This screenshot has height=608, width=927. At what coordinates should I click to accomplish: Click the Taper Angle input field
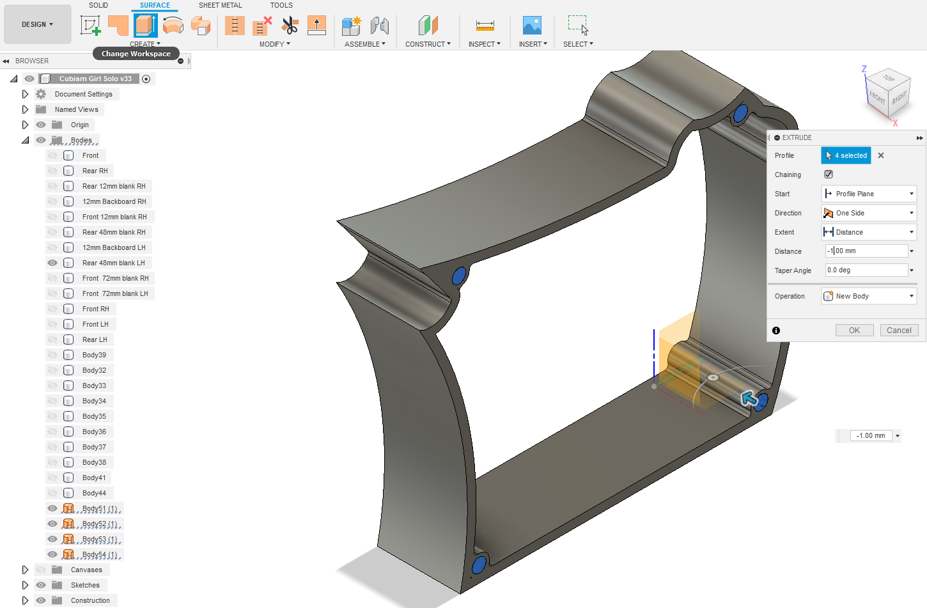pos(866,270)
